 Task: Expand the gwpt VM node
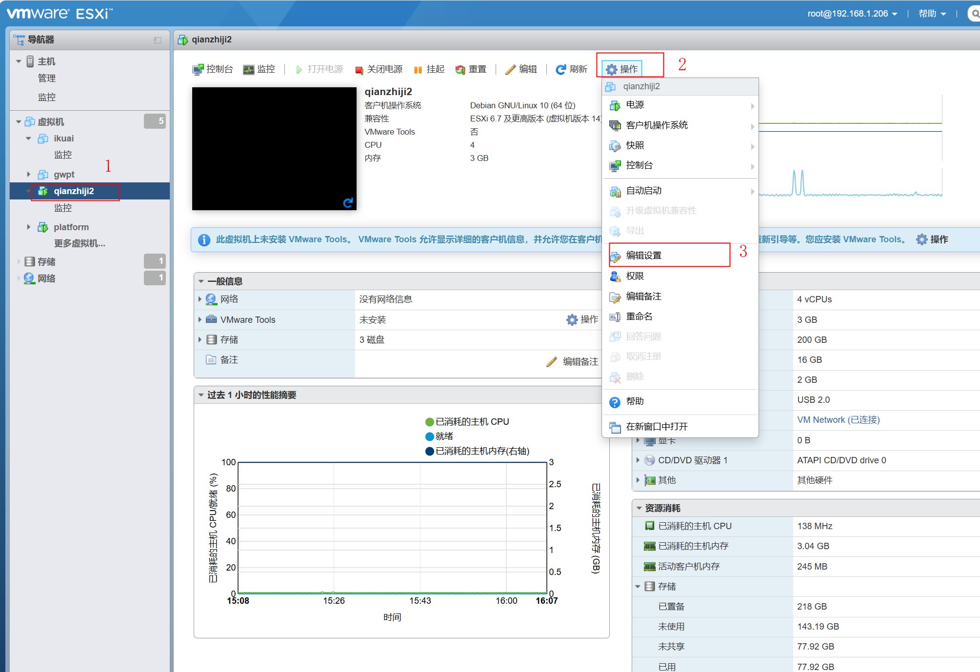tap(28, 174)
